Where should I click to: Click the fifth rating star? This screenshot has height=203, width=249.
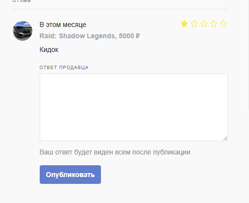224,24
